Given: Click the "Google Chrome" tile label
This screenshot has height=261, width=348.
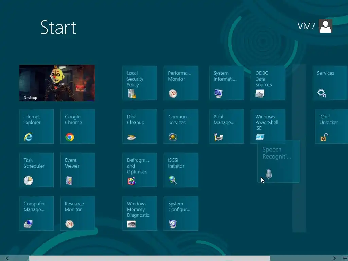Looking at the screenshot, I should (x=73, y=119).
